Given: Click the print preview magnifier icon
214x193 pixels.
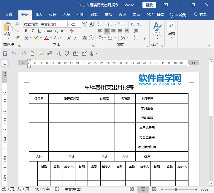Looking at the screenshot, I should coord(58,54).
